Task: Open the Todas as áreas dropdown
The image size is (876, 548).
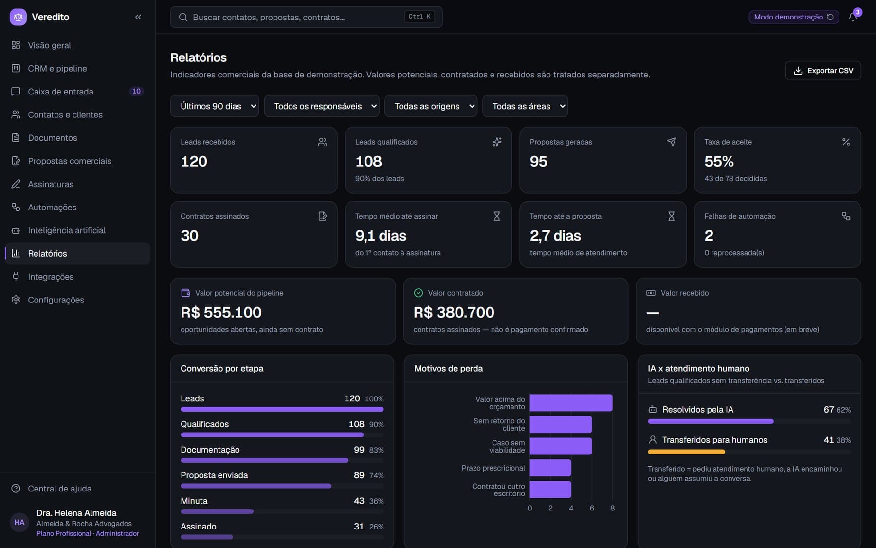Action: (x=525, y=106)
